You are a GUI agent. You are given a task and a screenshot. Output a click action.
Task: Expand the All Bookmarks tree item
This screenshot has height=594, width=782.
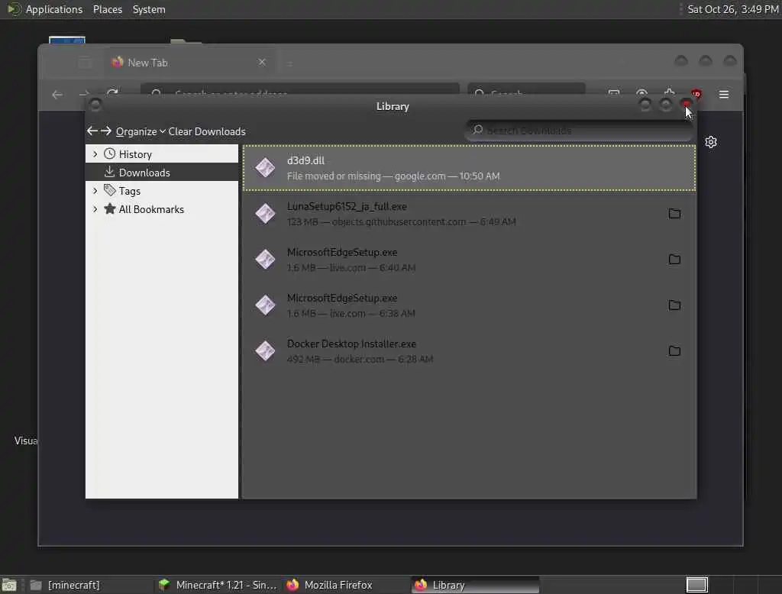pyautogui.click(x=95, y=209)
